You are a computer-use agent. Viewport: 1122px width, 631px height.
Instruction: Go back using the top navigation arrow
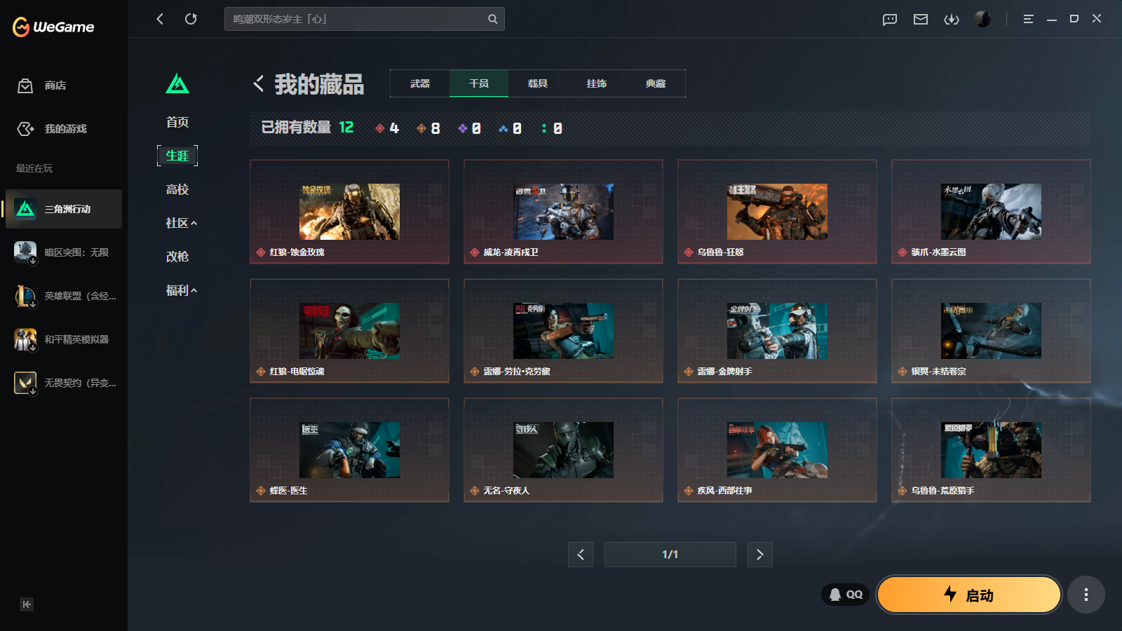tap(160, 19)
